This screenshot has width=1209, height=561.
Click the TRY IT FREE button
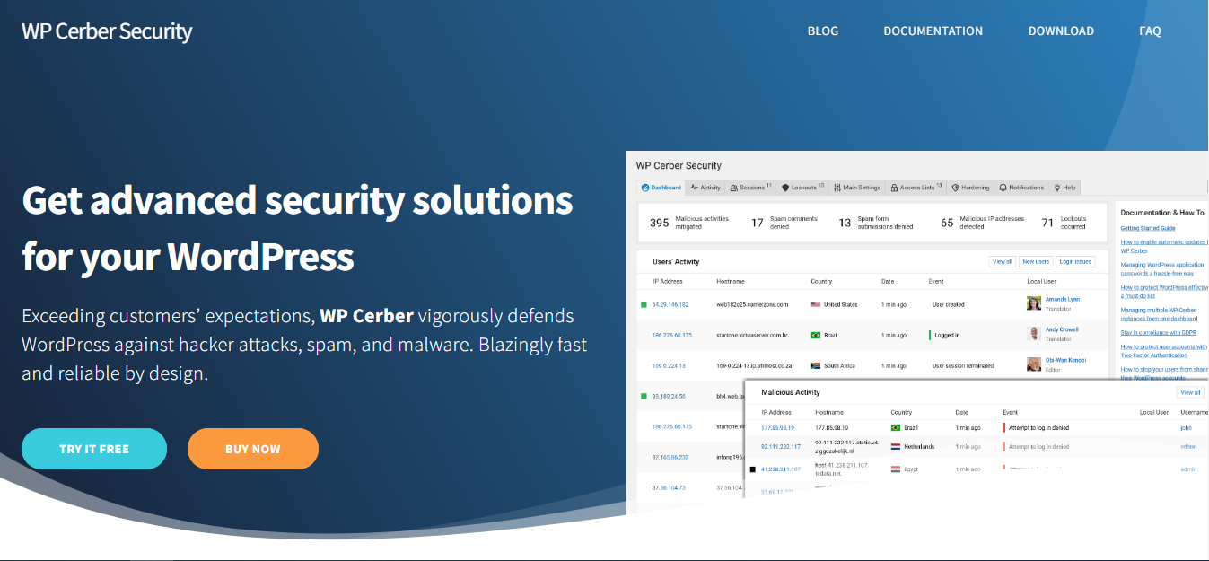tap(93, 448)
